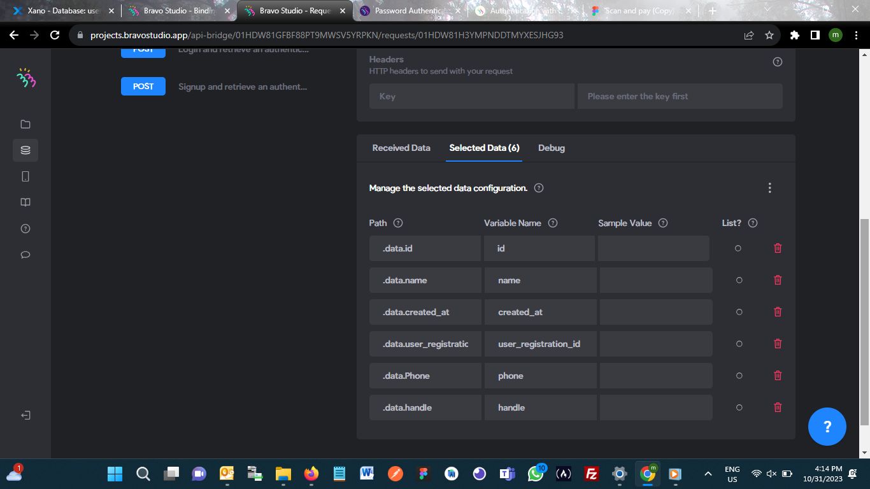Click the info icon beside Path column
The image size is (870, 489).
pyautogui.click(x=398, y=223)
